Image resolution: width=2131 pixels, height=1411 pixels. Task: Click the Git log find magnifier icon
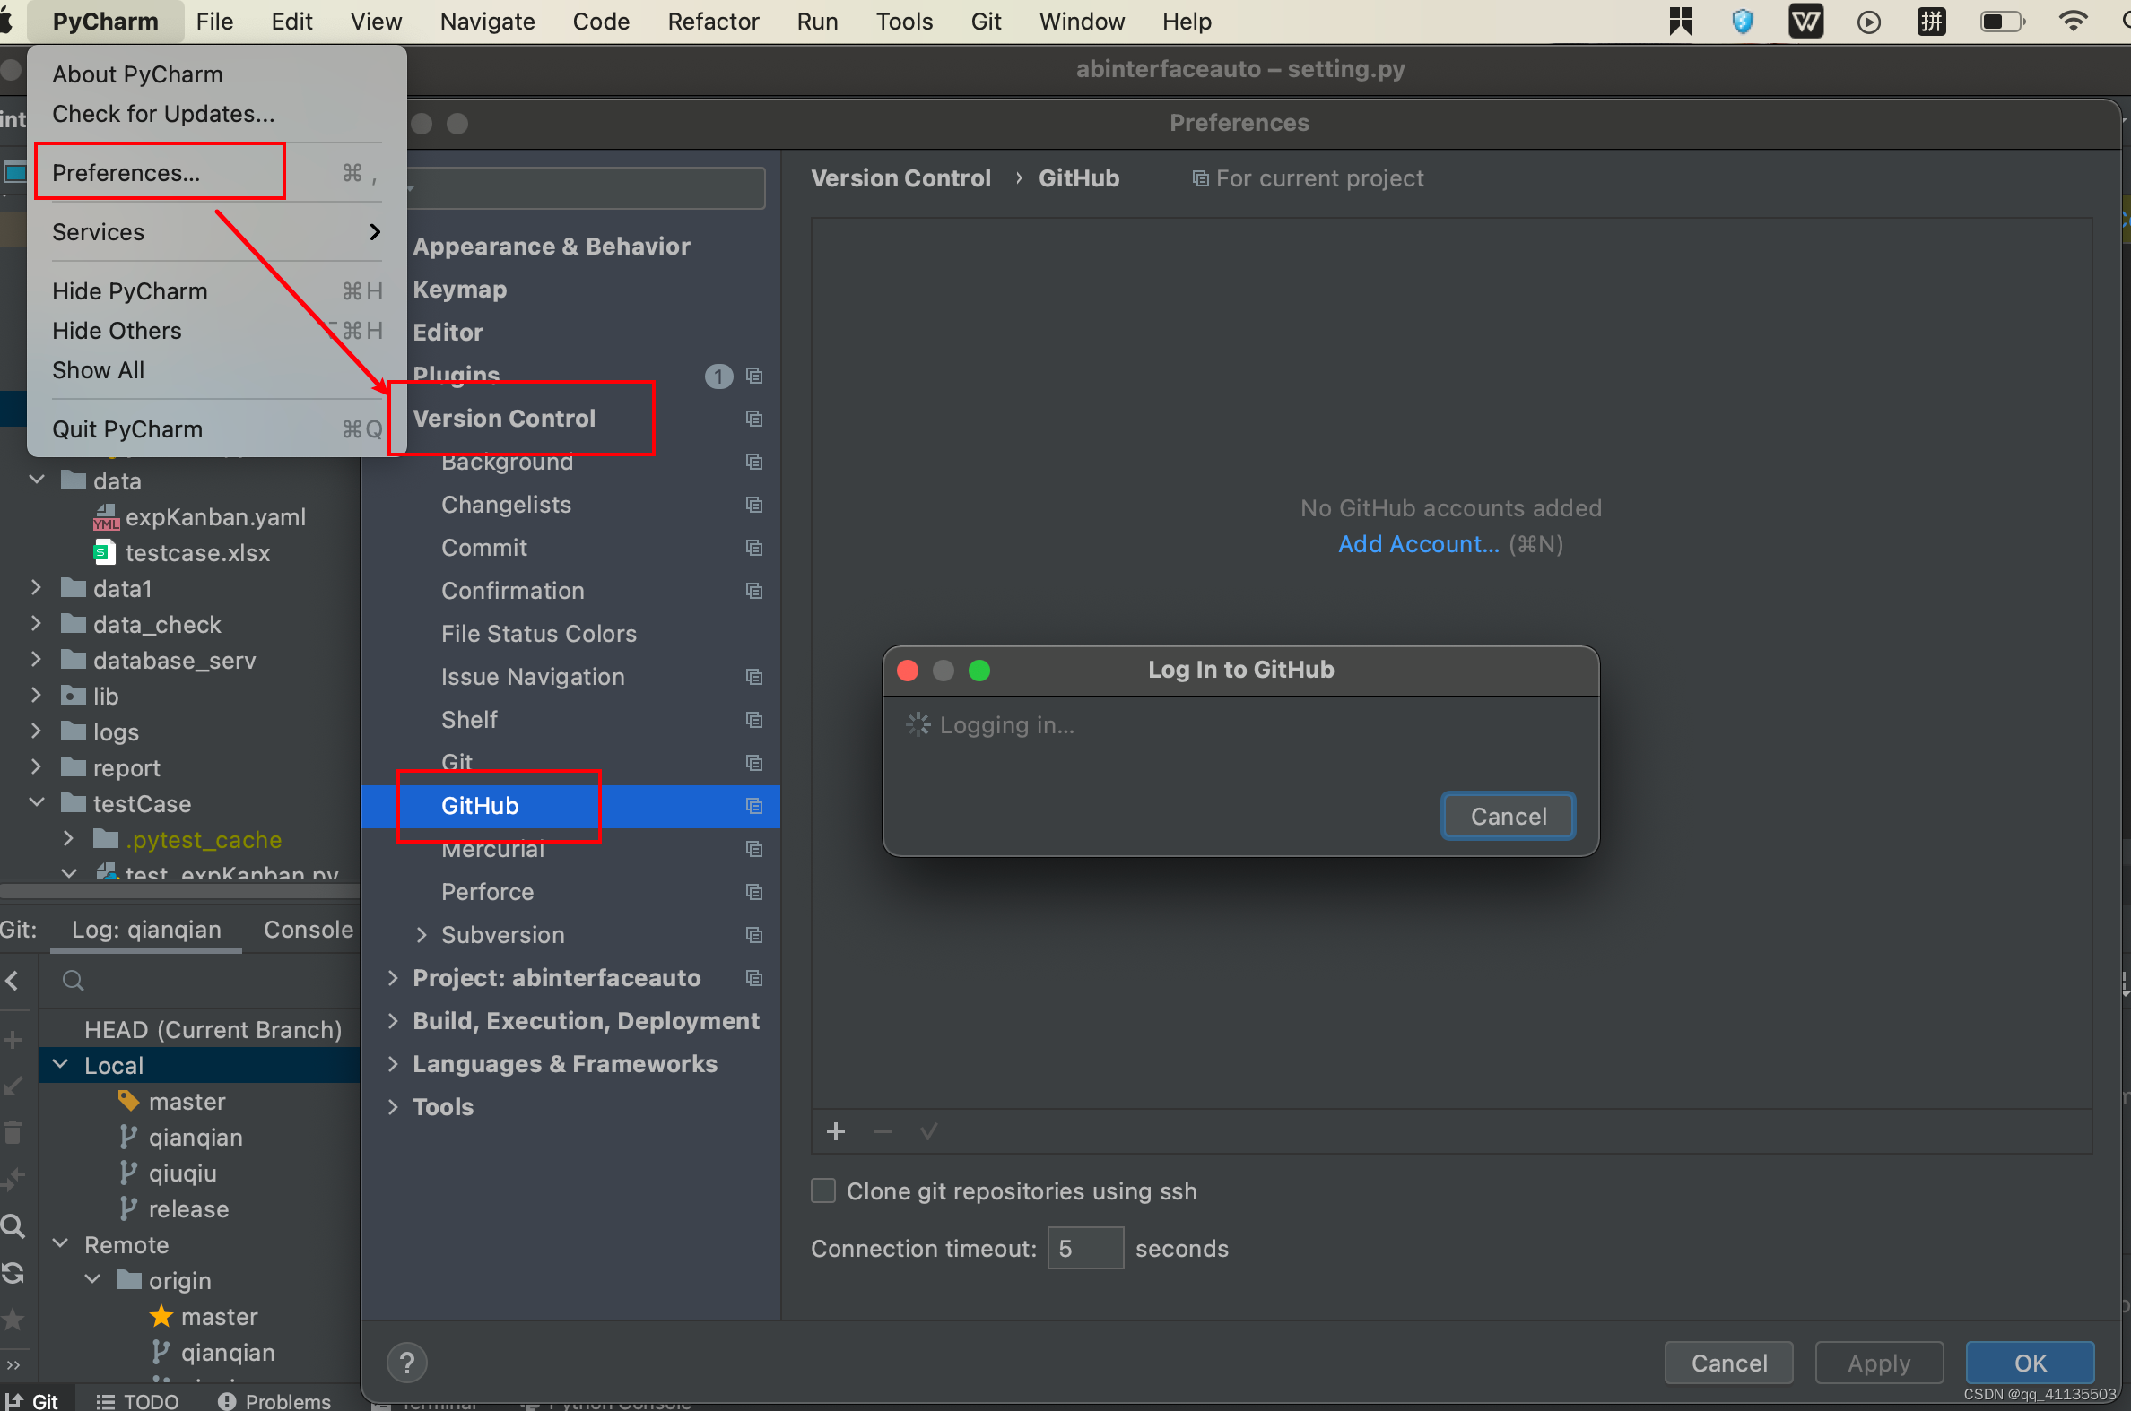point(13,1225)
